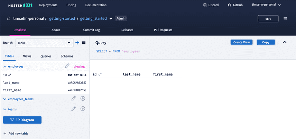This screenshot has height=139, width=296.
Task: Select the Schemas sidebar tab
Action: 67,56
